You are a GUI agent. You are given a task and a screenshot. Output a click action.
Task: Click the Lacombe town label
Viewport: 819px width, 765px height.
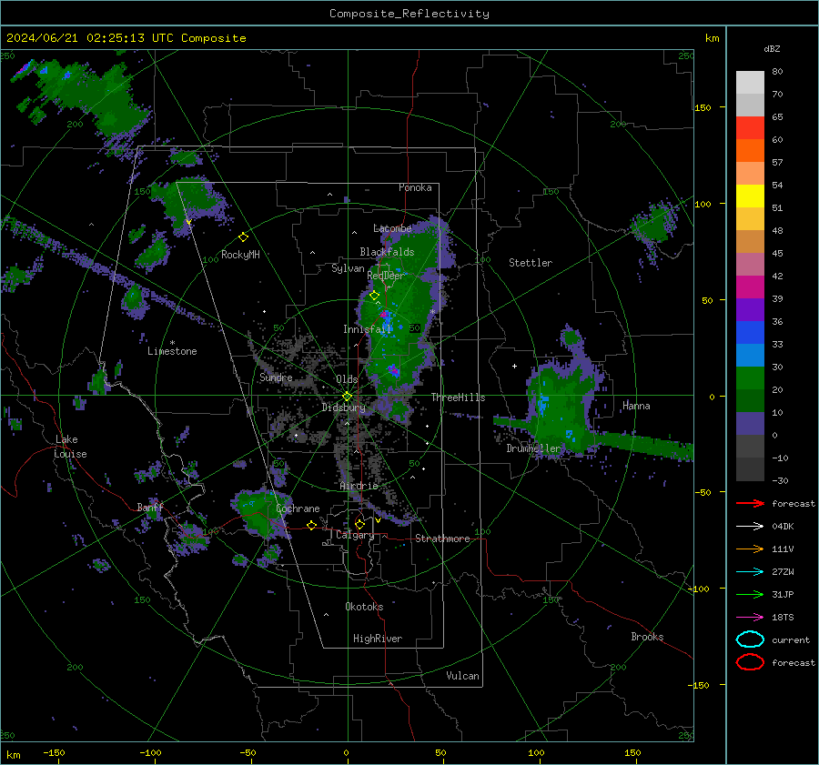point(392,228)
